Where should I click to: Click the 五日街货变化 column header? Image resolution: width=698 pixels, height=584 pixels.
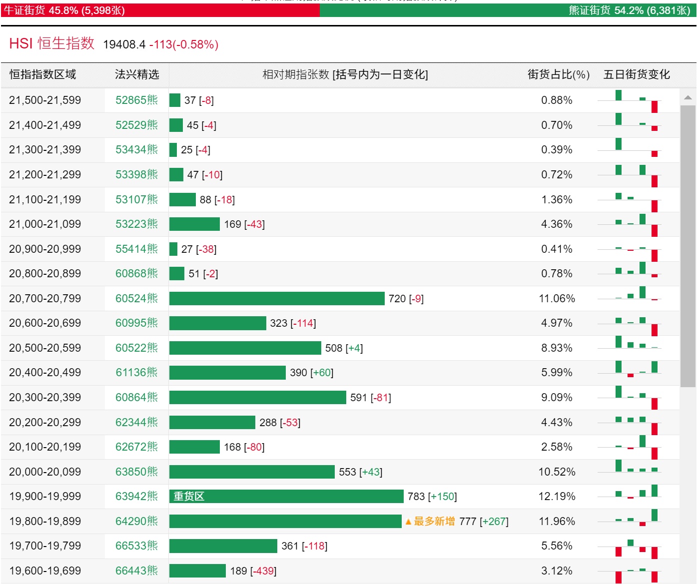pyautogui.click(x=637, y=75)
